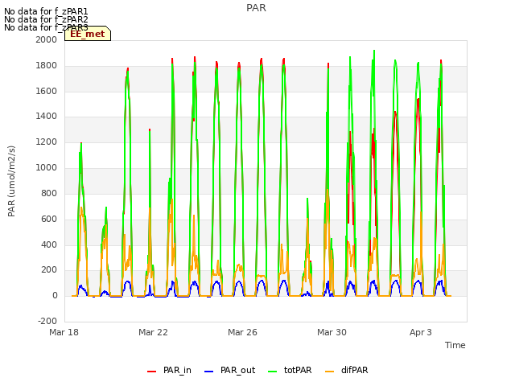Toggle totPAR series via legend label
Screen dimensions: 515x386
[x=298, y=370]
